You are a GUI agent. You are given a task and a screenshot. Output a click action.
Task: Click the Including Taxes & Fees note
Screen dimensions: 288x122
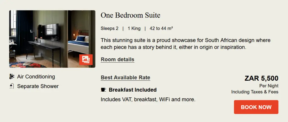[254, 92]
